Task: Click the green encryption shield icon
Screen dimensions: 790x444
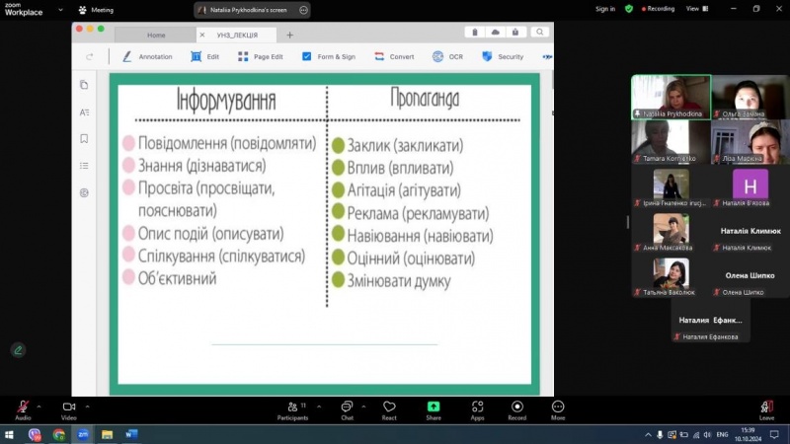Action: click(628, 9)
